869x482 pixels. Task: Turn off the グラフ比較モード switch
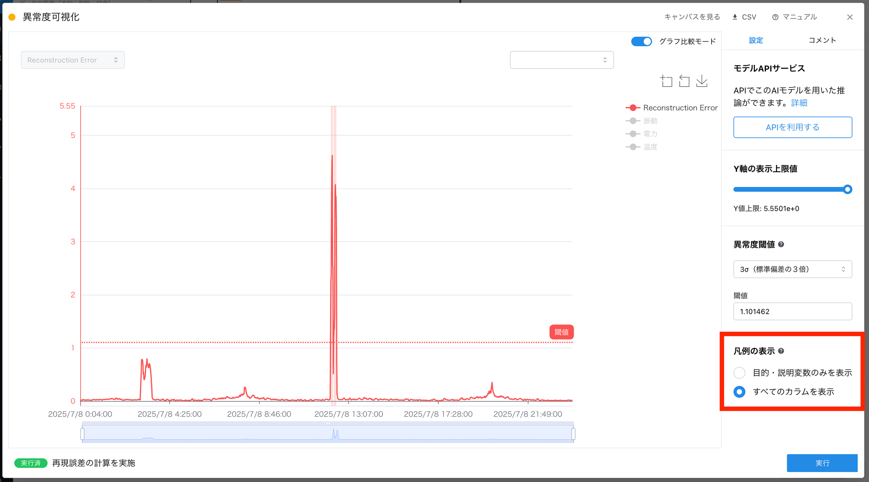pos(641,42)
